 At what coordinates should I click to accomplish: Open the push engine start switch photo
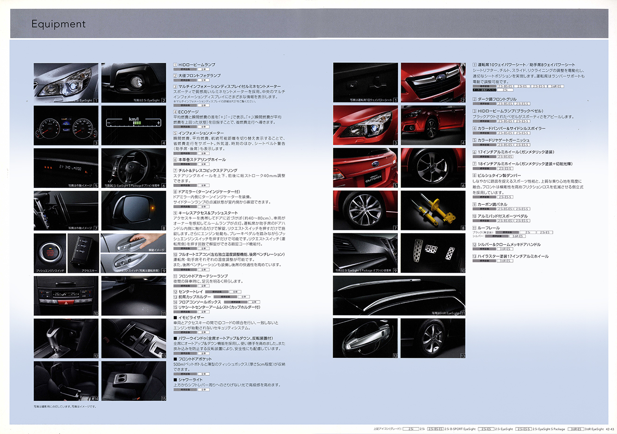50,253
